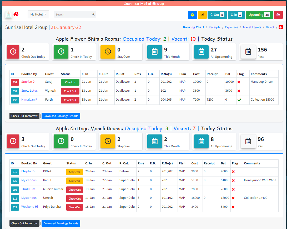
Task: Click StayOver button for PRIYA
Action: [x=74, y=172]
